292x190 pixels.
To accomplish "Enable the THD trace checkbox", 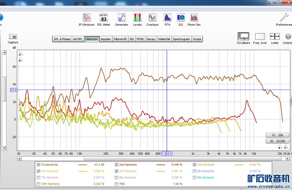I will 117,184.
